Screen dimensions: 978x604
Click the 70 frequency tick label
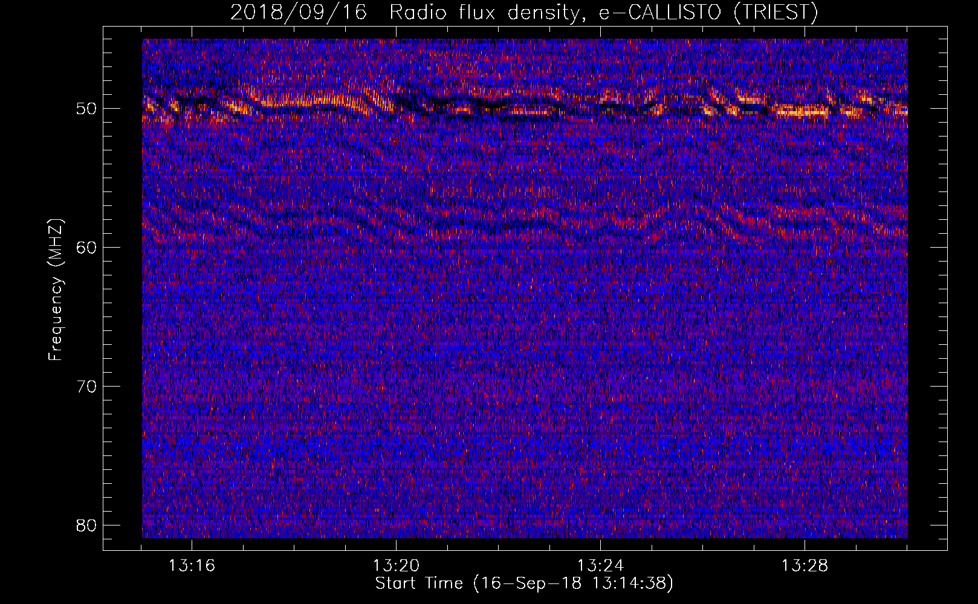87,387
